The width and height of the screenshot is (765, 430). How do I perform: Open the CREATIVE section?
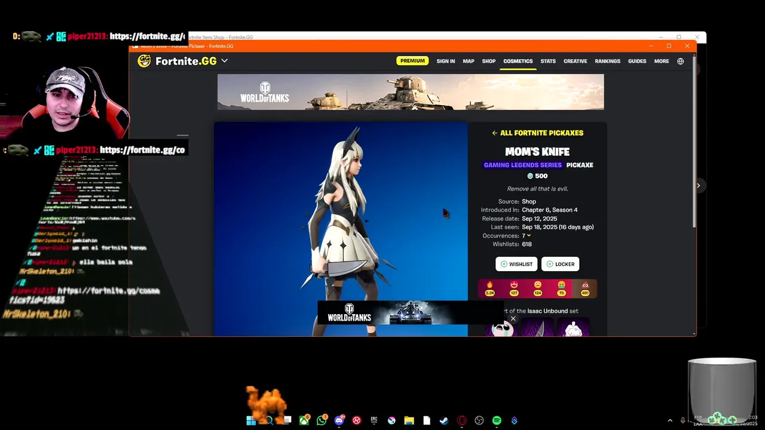(575, 61)
